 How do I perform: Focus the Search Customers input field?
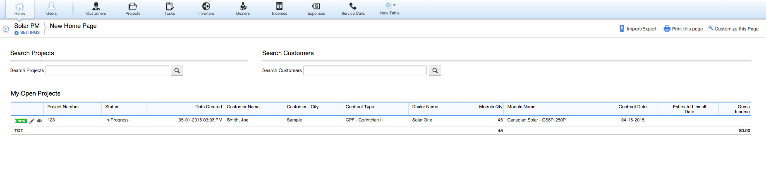click(x=365, y=70)
